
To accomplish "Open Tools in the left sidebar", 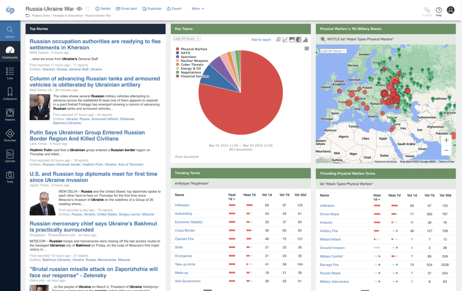I will coord(10,177).
